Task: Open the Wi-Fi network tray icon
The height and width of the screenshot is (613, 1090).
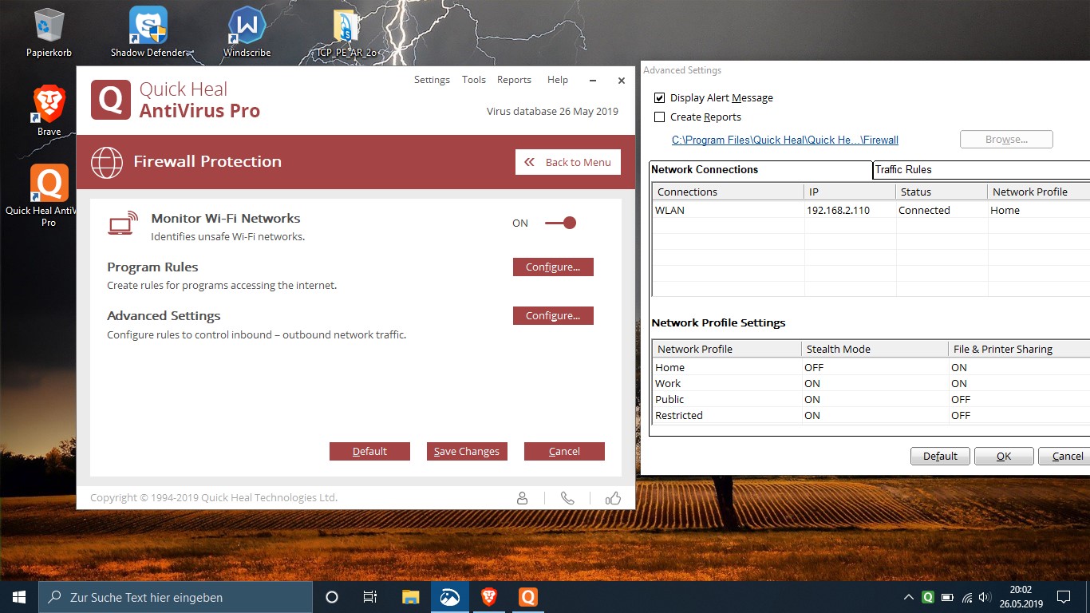Action: pos(967,597)
